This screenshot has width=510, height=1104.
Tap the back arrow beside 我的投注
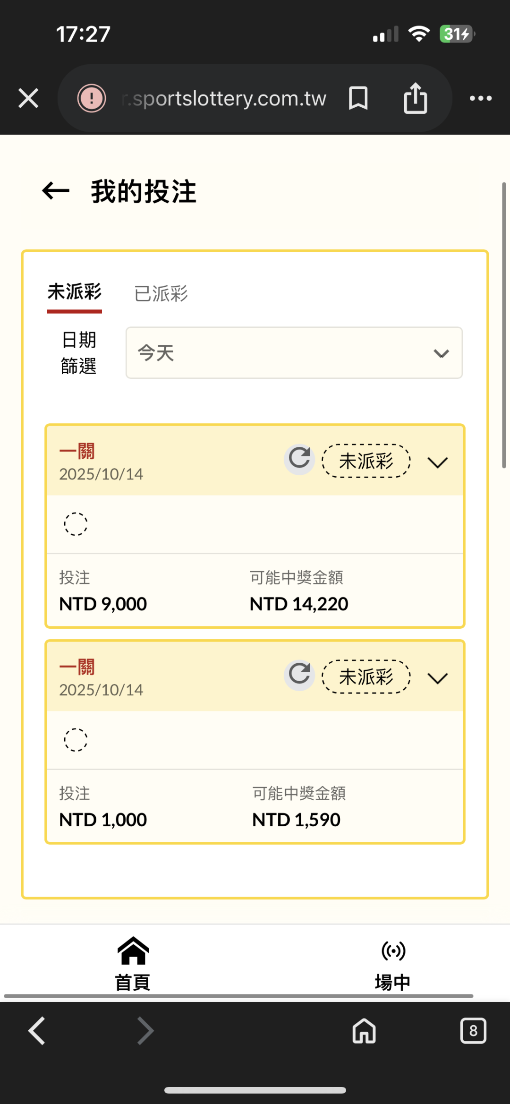pos(56,191)
